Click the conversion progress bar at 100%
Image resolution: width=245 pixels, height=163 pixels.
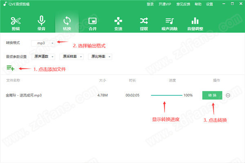coord(167,95)
